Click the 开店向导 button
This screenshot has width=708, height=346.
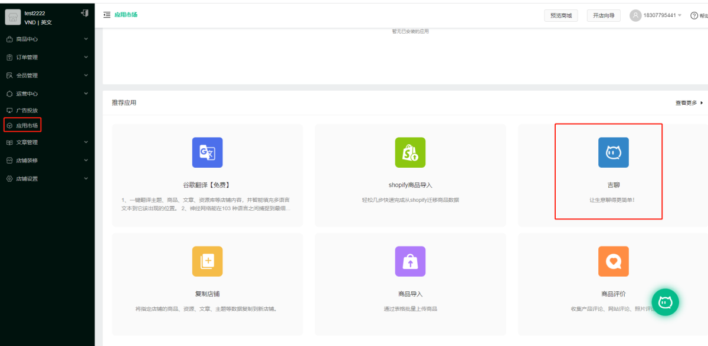point(603,15)
